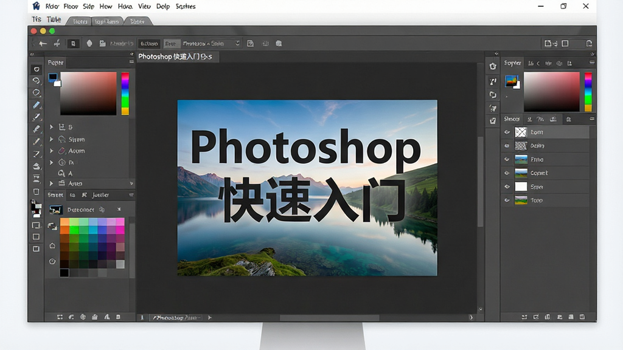Image resolution: width=623 pixels, height=350 pixels.
Task: Expand the Sirem tree row
Action: point(51,139)
